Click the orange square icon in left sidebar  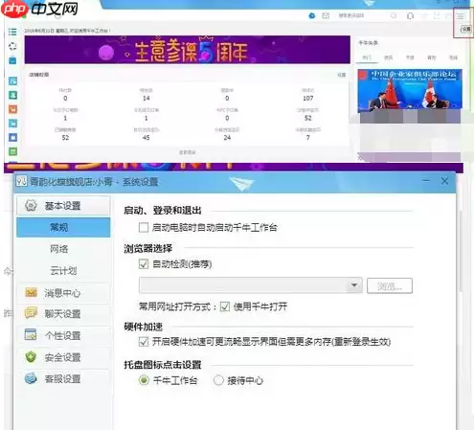click(12, 109)
